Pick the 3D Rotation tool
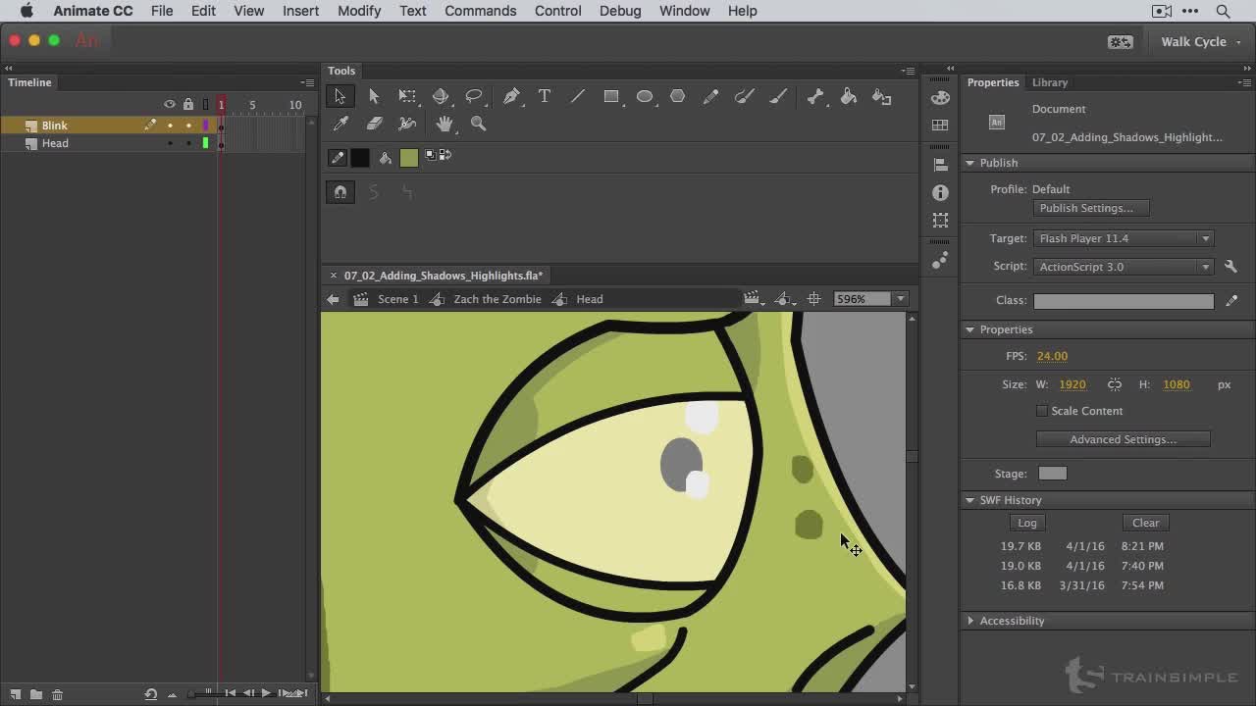1256x706 pixels. (x=441, y=96)
